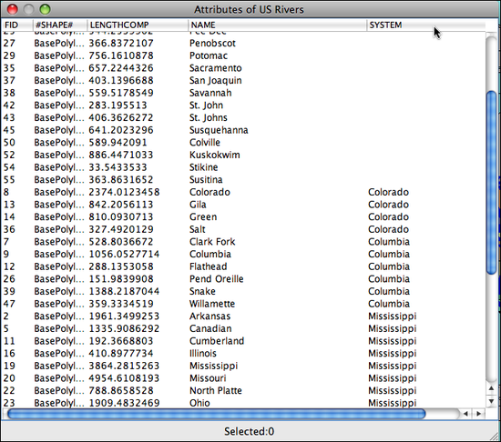Click the #SHAPE# column header

[60, 25]
